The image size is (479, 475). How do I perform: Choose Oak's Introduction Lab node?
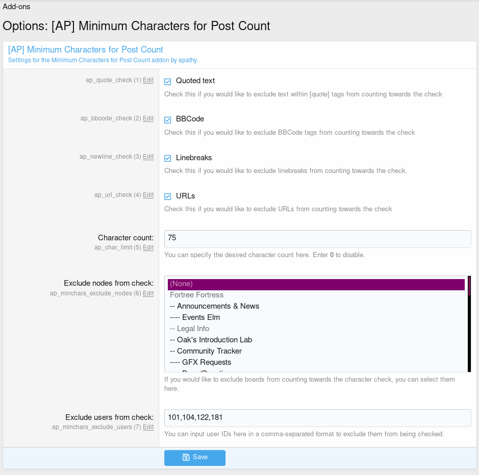tap(211, 340)
